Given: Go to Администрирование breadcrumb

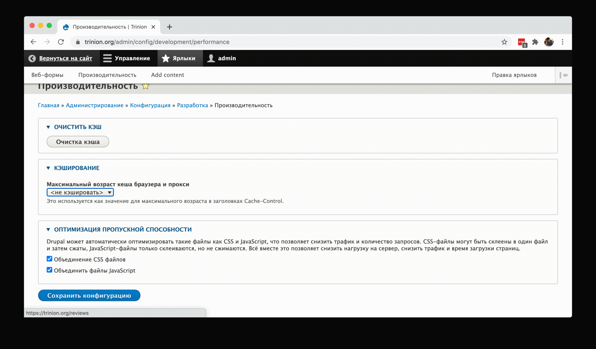Looking at the screenshot, I should pyautogui.click(x=95, y=105).
